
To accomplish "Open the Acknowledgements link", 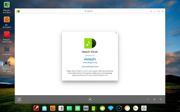I will click(x=90, y=67).
